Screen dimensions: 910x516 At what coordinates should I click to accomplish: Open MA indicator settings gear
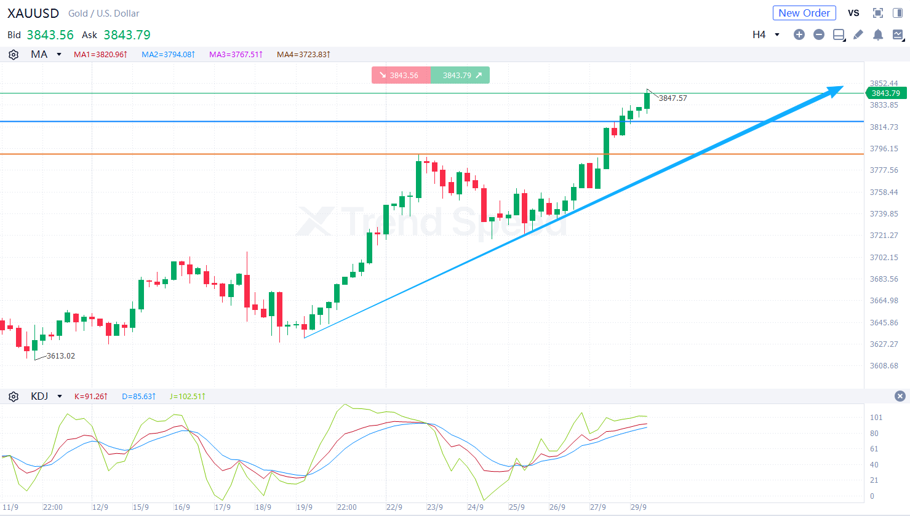click(14, 55)
